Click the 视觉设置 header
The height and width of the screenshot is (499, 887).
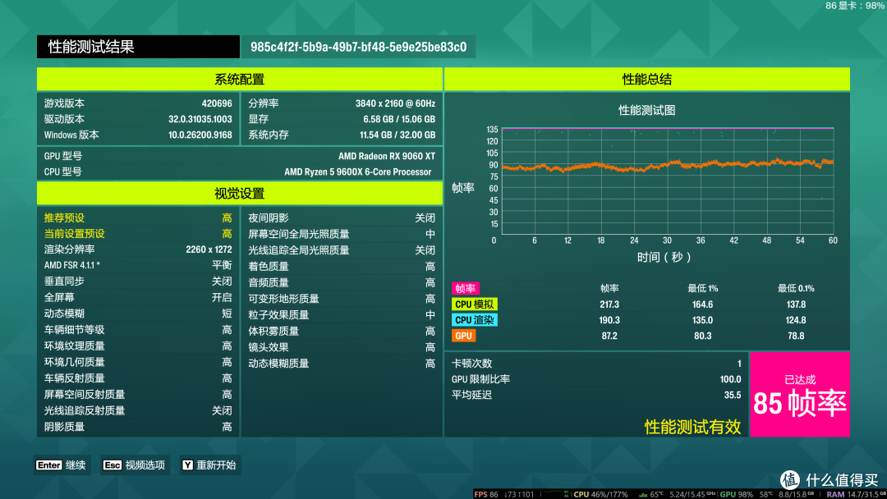[239, 193]
